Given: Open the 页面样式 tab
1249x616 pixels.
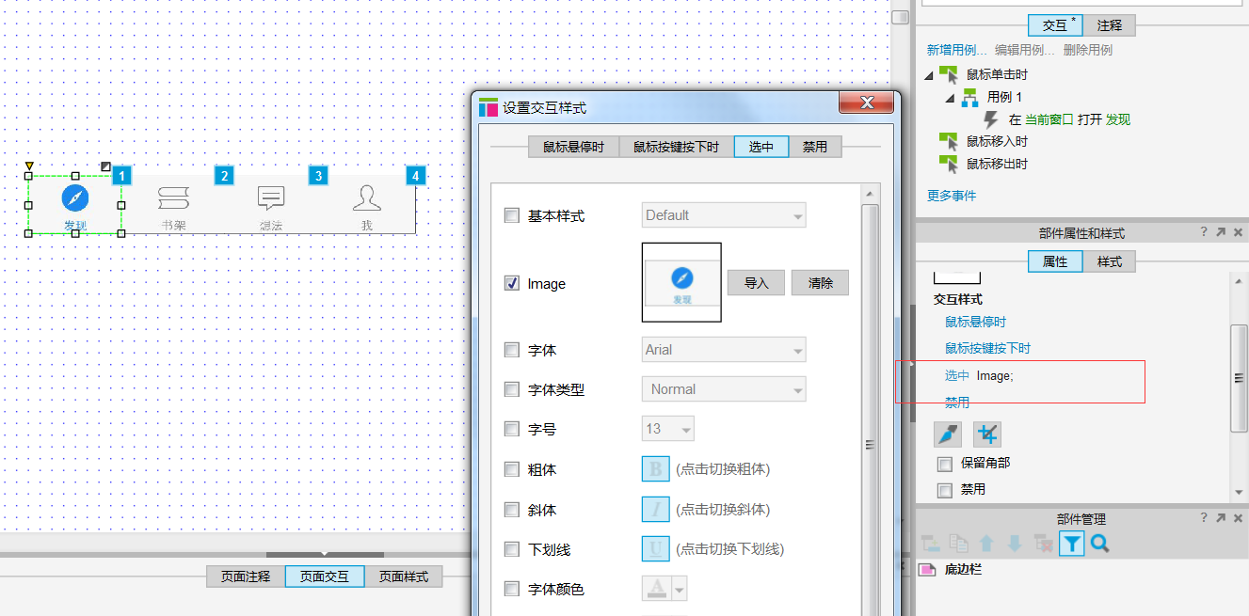Looking at the screenshot, I should pyautogui.click(x=404, y=577).
